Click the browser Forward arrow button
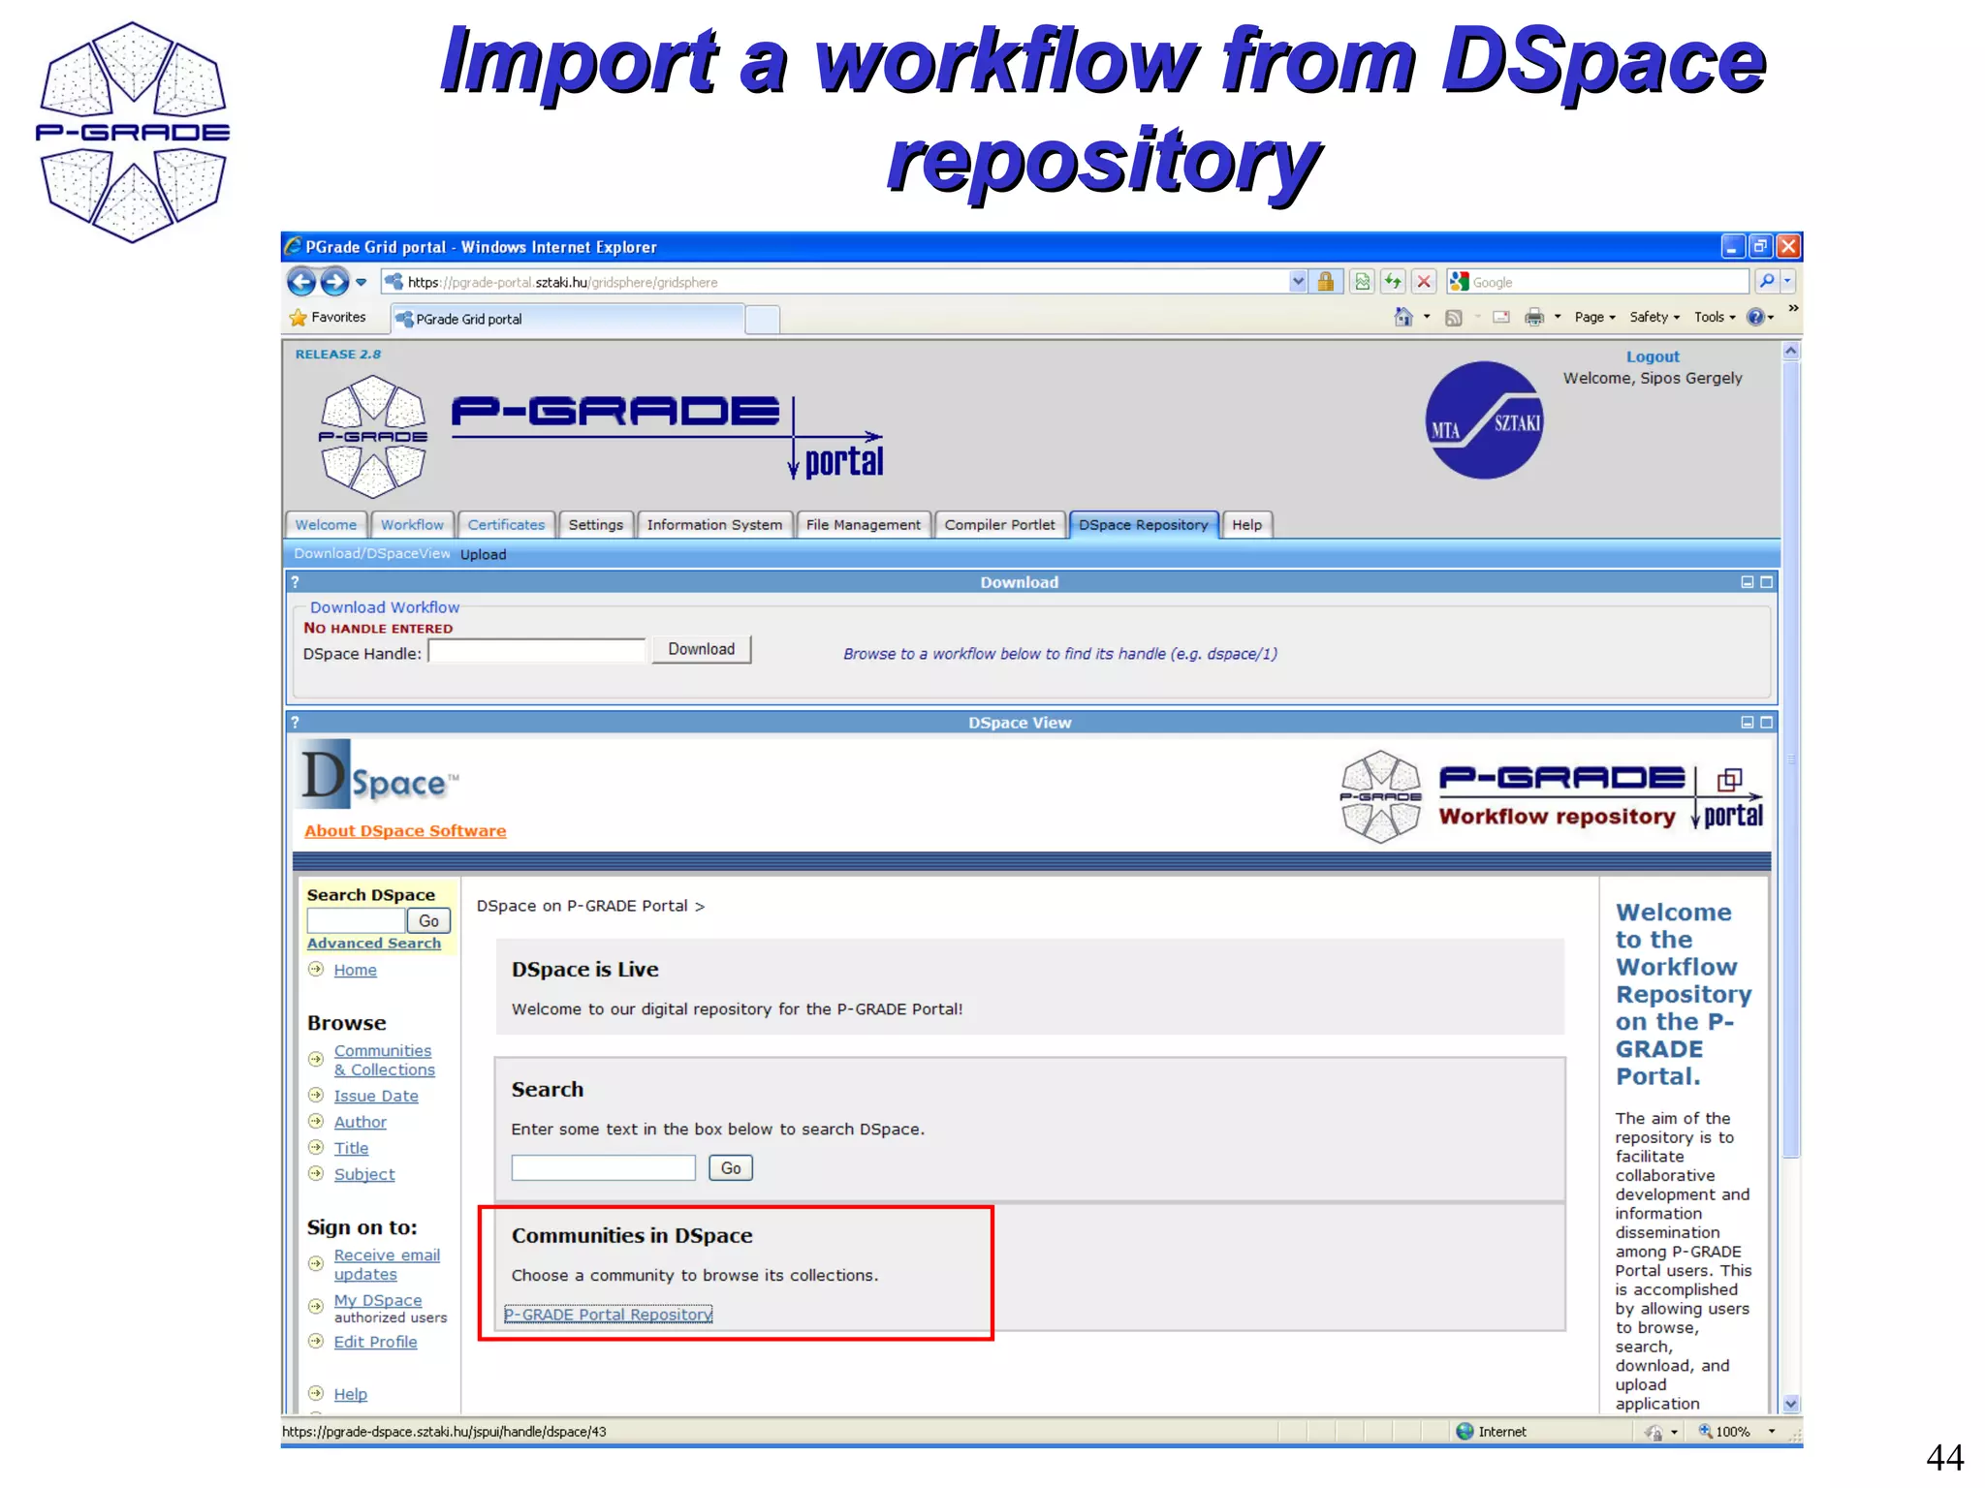Viewport: 1985px width, 1488px height. [x=334, y=282]
